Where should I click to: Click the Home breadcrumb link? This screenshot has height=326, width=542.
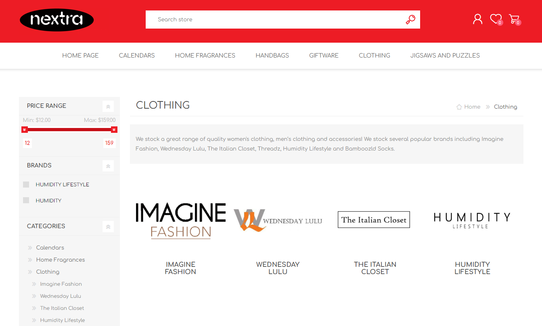tap(472, 107)
